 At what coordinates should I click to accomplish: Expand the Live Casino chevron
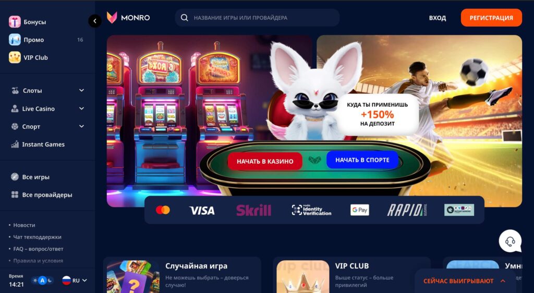(82, 108)
